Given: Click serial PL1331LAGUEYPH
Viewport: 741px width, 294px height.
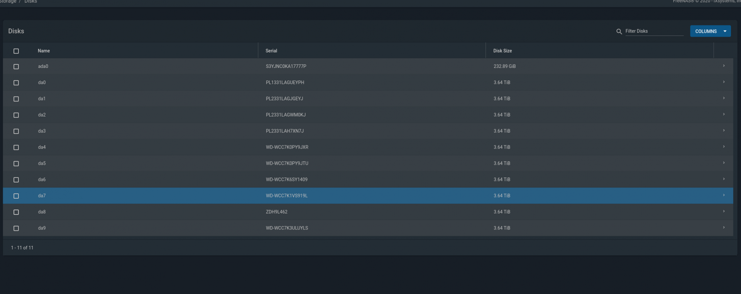Looking at the screenshot, I should pyautogui.click(x=285, y=83).
